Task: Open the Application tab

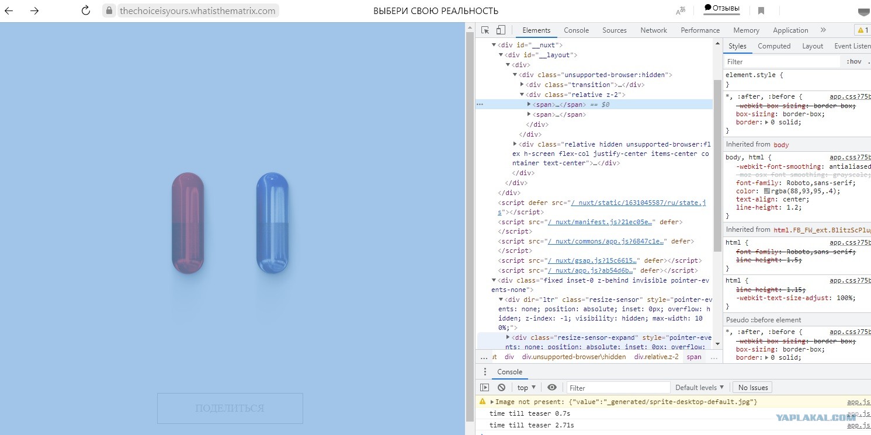Action: [790, 30]
